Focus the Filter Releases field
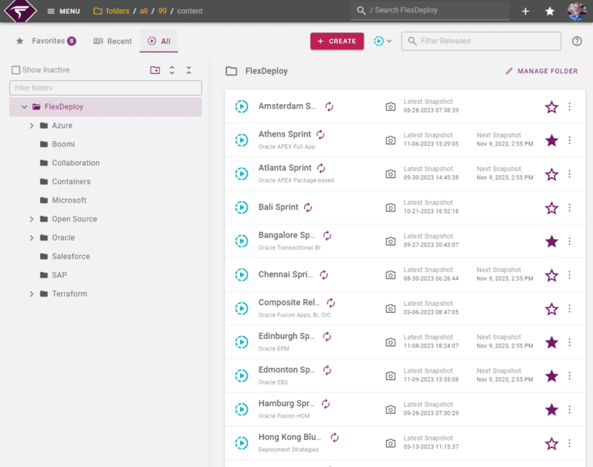Image resolution: width=593 pixels, height=467 pixels. click(481, 41)
